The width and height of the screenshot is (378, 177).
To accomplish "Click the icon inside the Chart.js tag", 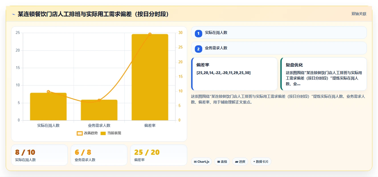I will point(195,162).
